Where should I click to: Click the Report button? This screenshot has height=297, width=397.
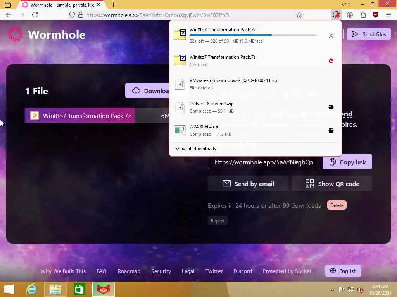click(217, 221)
